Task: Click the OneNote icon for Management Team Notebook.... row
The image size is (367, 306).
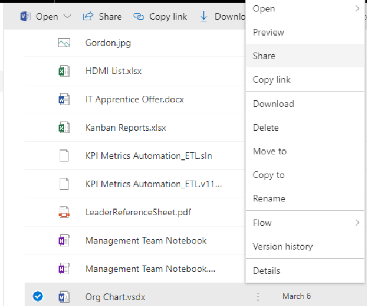Action: [64, 269]
